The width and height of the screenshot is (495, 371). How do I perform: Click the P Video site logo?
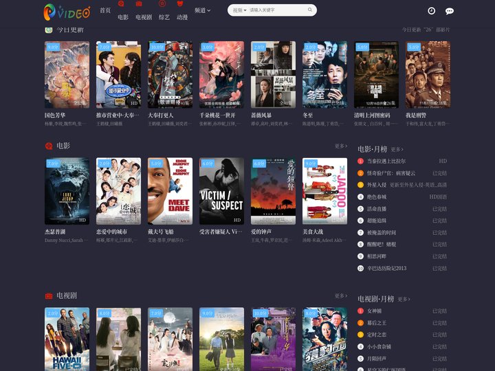click(x=67, y=12)
